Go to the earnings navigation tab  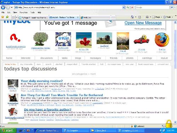click(x=147, y=58)
